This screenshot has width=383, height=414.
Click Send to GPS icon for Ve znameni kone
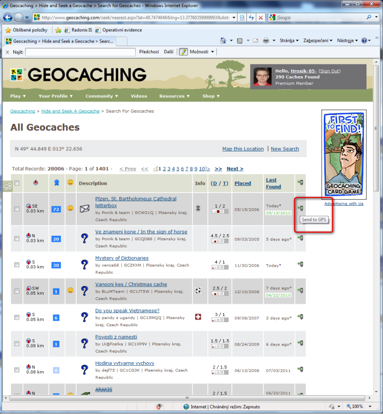(300, 238)
